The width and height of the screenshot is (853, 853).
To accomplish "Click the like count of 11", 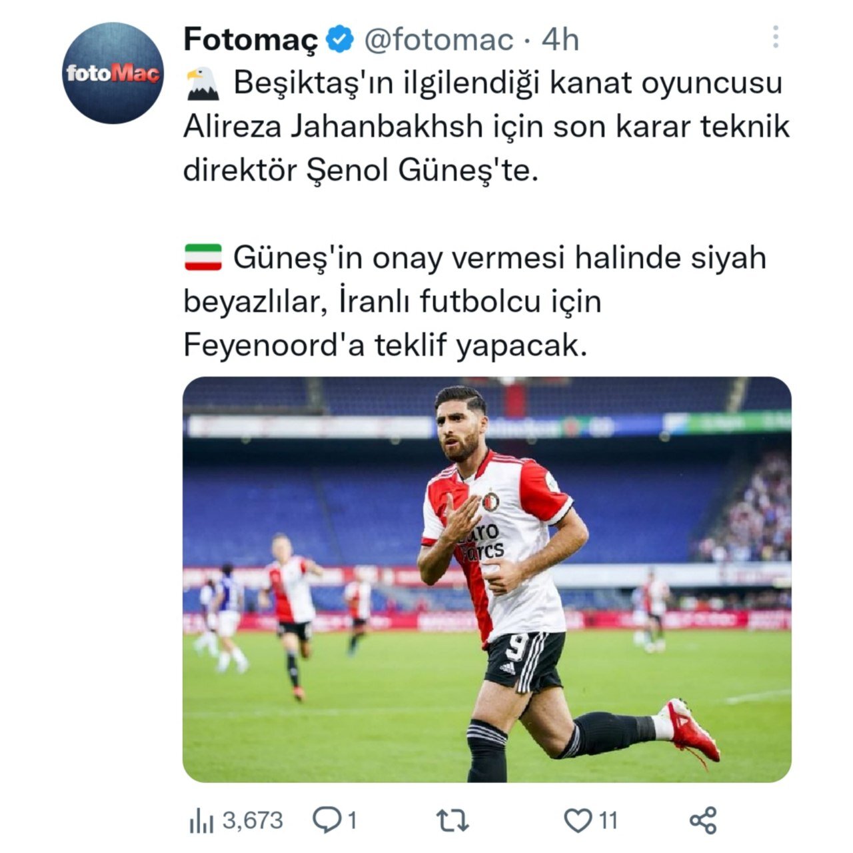I will 607,820.
